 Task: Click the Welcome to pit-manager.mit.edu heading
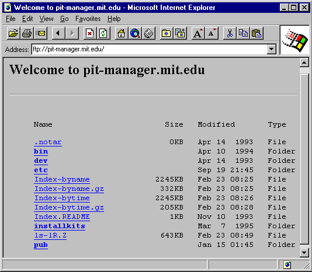click(107, 70)
